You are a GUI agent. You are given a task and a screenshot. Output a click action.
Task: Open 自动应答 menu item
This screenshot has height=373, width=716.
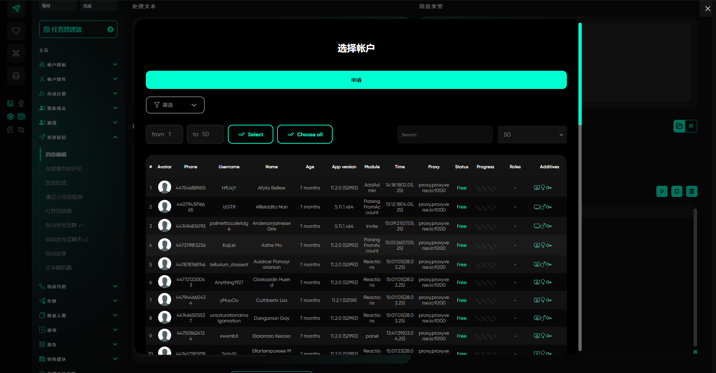56,254
